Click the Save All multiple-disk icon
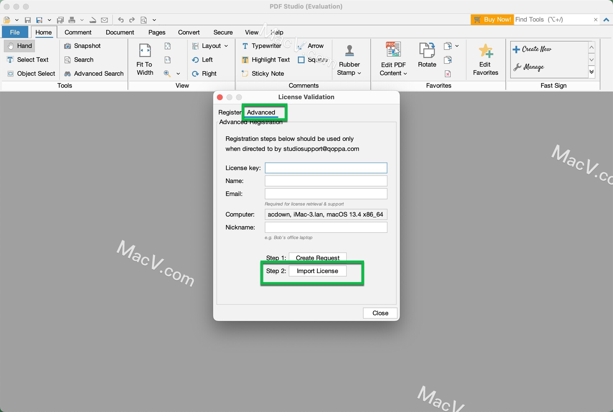The image size is (613, 412). (60, 20)
